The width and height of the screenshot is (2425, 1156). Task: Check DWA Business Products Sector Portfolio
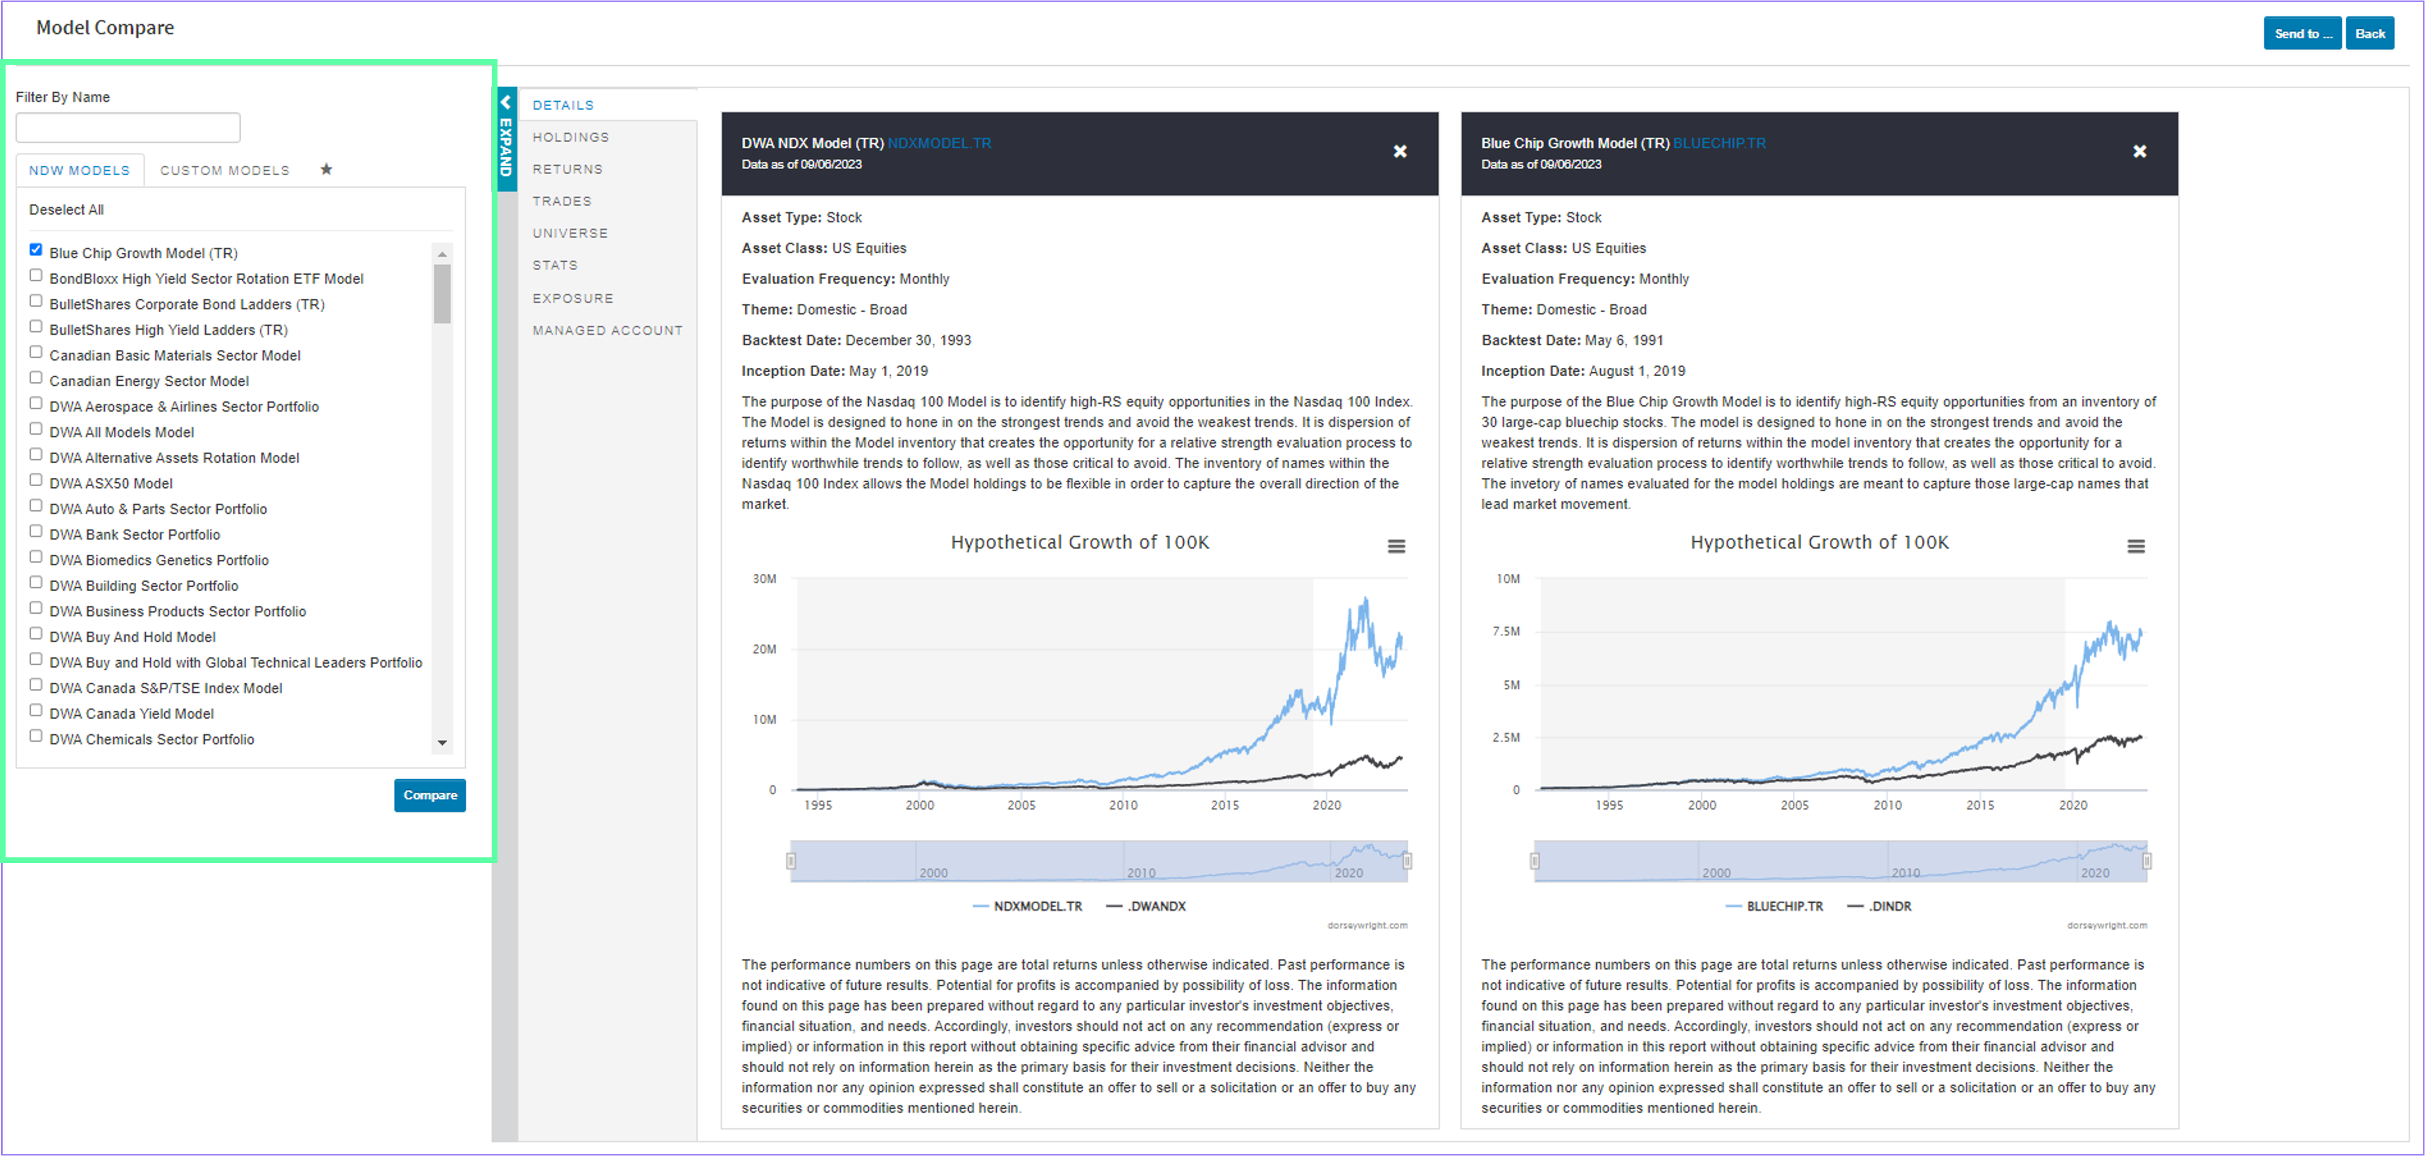pos(36,607)
